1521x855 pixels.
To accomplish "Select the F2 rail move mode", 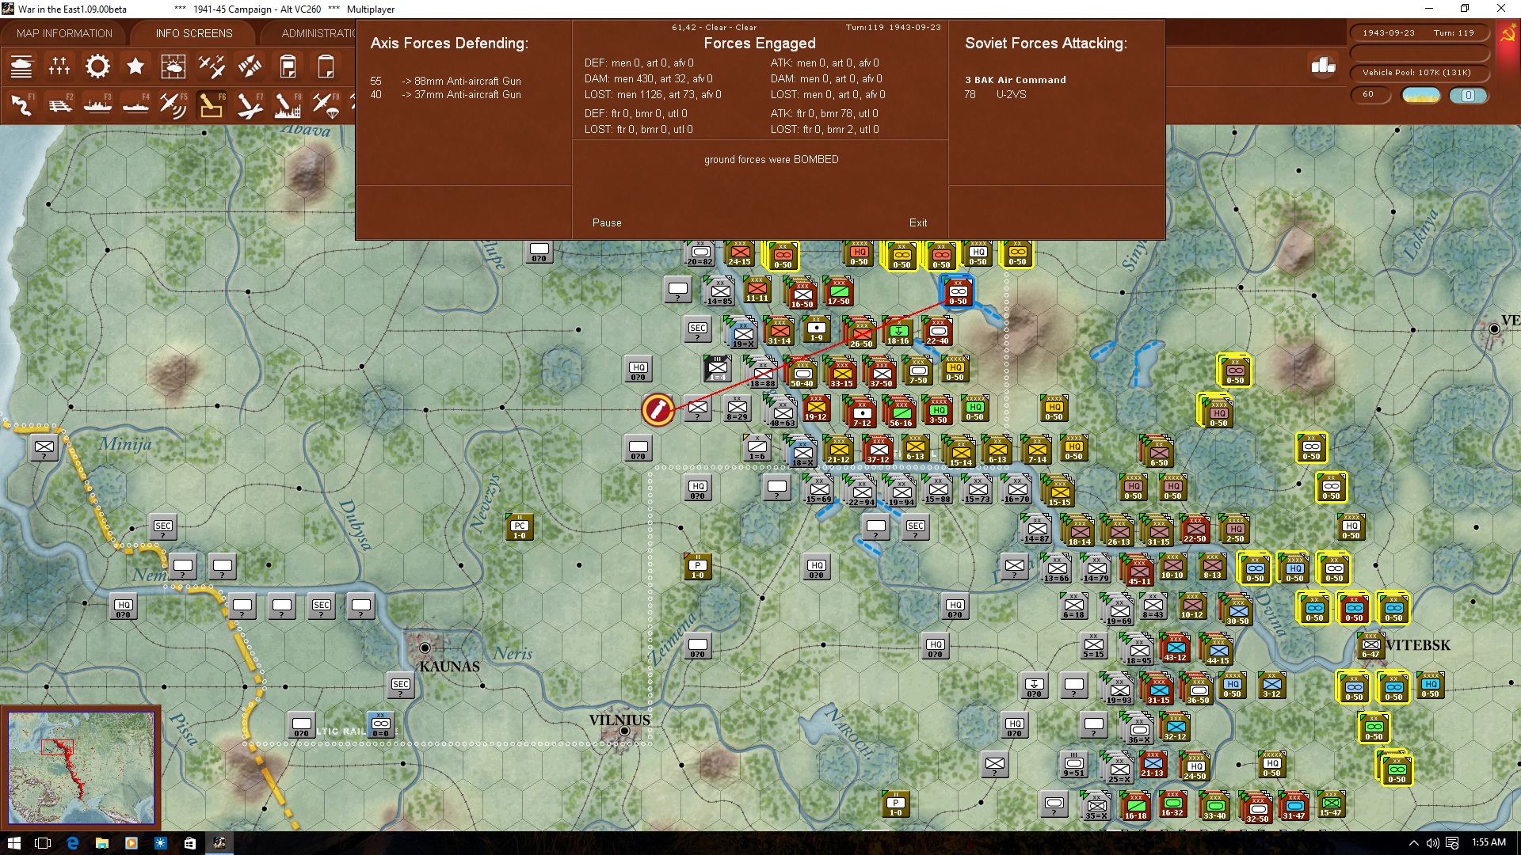I will 60,104.
